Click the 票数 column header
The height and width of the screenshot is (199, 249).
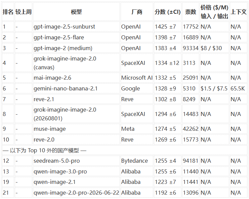(191, 12)
